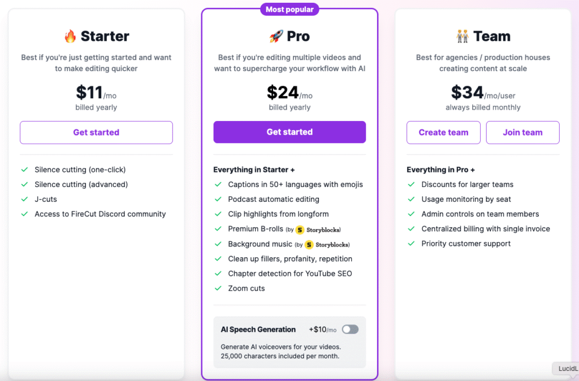This screenshot has height=381, width=579.
Task: Open the Everything in Pro + section
Action: point(440,169)
